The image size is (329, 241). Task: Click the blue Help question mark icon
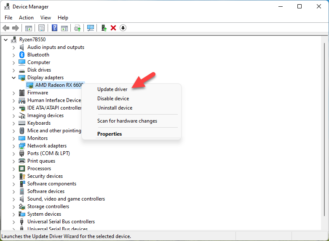[x=55, y=28]
